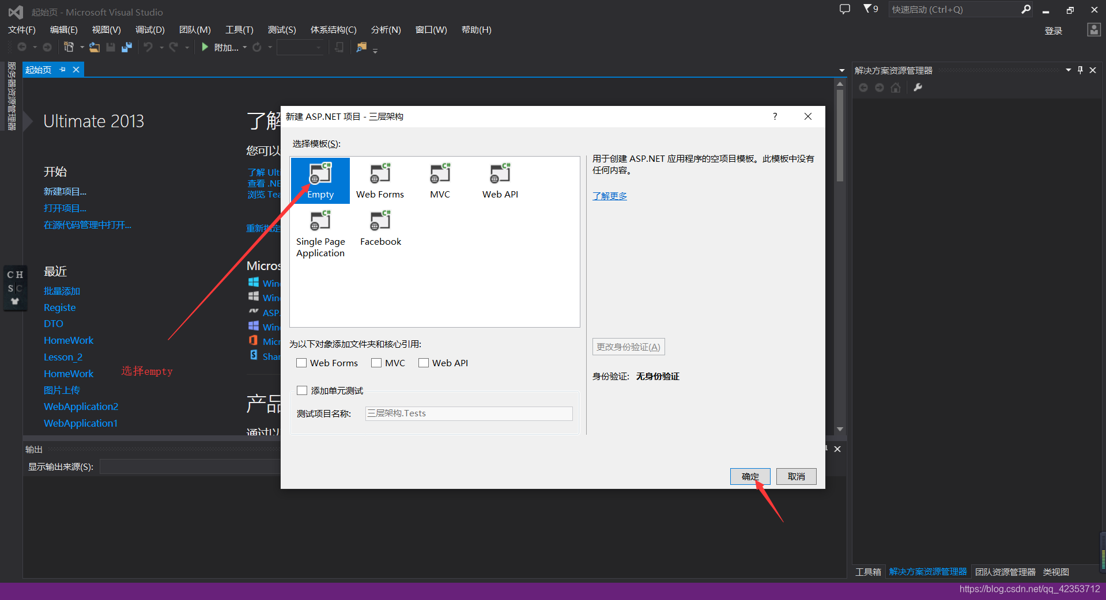The width and height of the screenshot is (1106, 600).
Task: Click the redo toolbar icon
Action: pos(173,47)
